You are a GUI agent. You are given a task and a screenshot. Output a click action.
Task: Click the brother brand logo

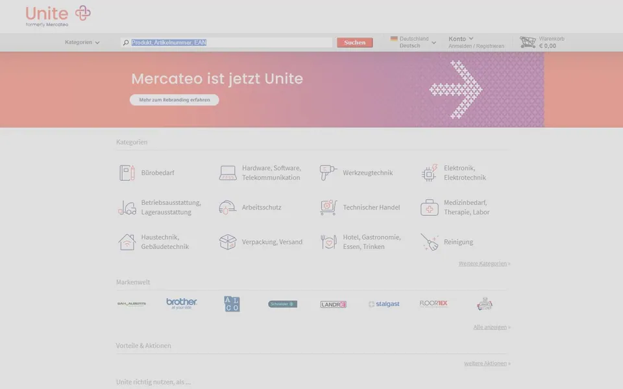tap(182, 303)
